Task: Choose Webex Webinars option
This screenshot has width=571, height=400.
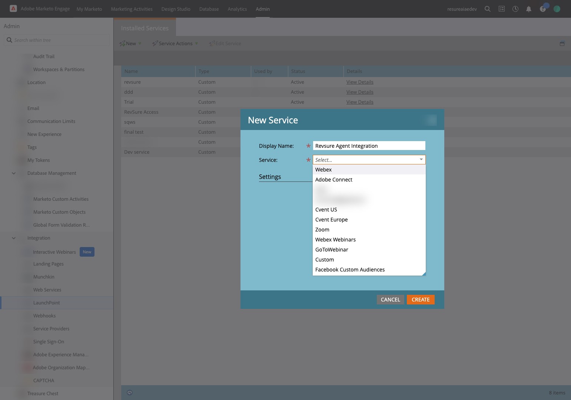Action: point(369,240)
